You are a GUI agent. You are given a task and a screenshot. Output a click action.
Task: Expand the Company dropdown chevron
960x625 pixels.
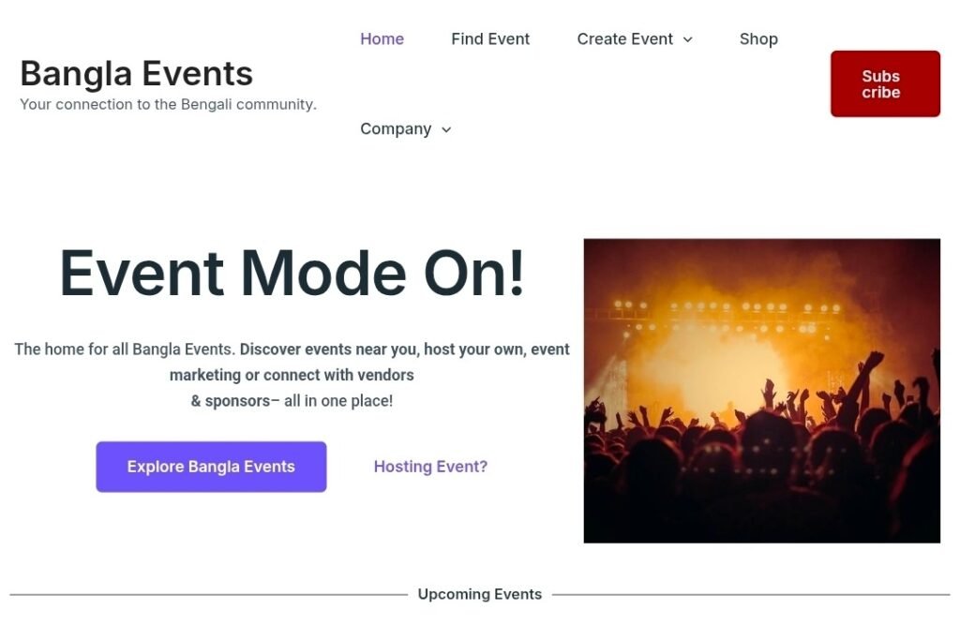coord(446,129)
